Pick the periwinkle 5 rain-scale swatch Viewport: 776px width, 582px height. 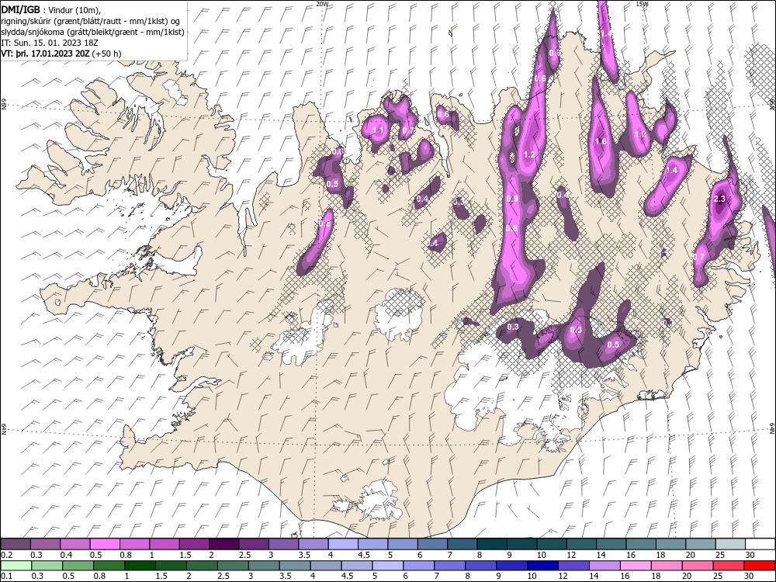pyautogui.click(x=388, y=566)
